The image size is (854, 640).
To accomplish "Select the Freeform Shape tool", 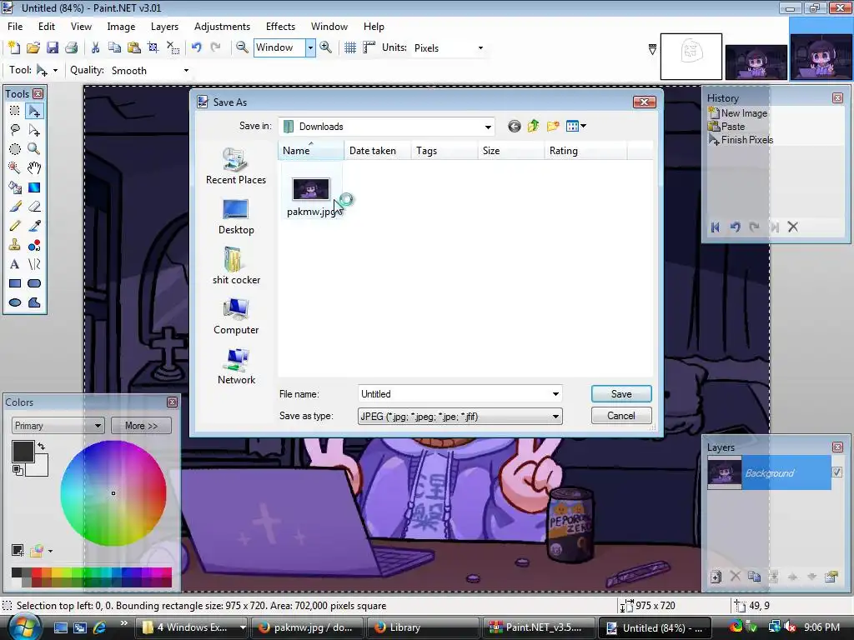I will tap(34, 302).
